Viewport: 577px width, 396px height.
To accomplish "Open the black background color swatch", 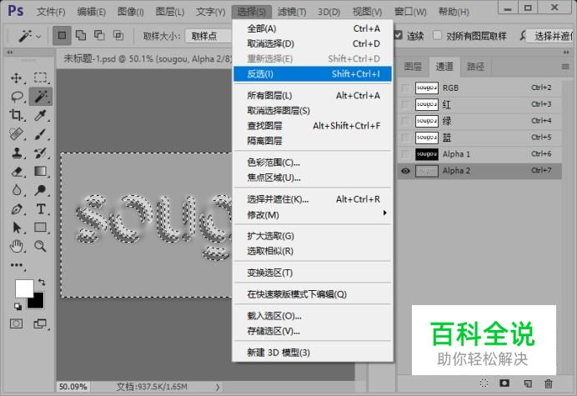I will coord(38,302).
